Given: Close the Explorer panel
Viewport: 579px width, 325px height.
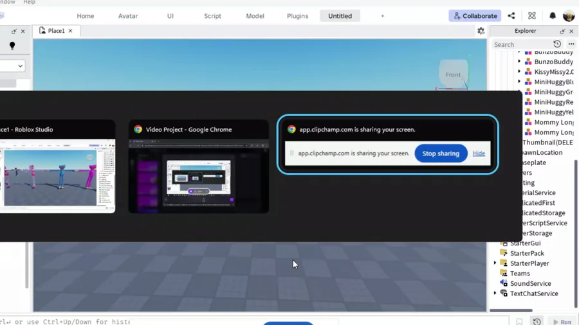Looking at the screenshot, I should pyautogui.click(x=571, y=31).
